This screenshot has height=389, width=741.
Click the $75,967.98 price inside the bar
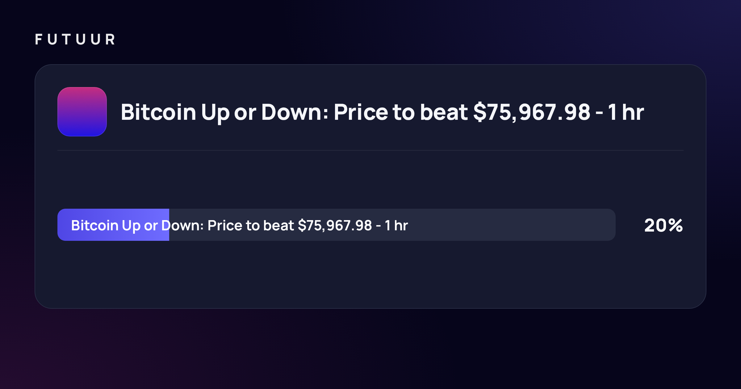(335, 225)
